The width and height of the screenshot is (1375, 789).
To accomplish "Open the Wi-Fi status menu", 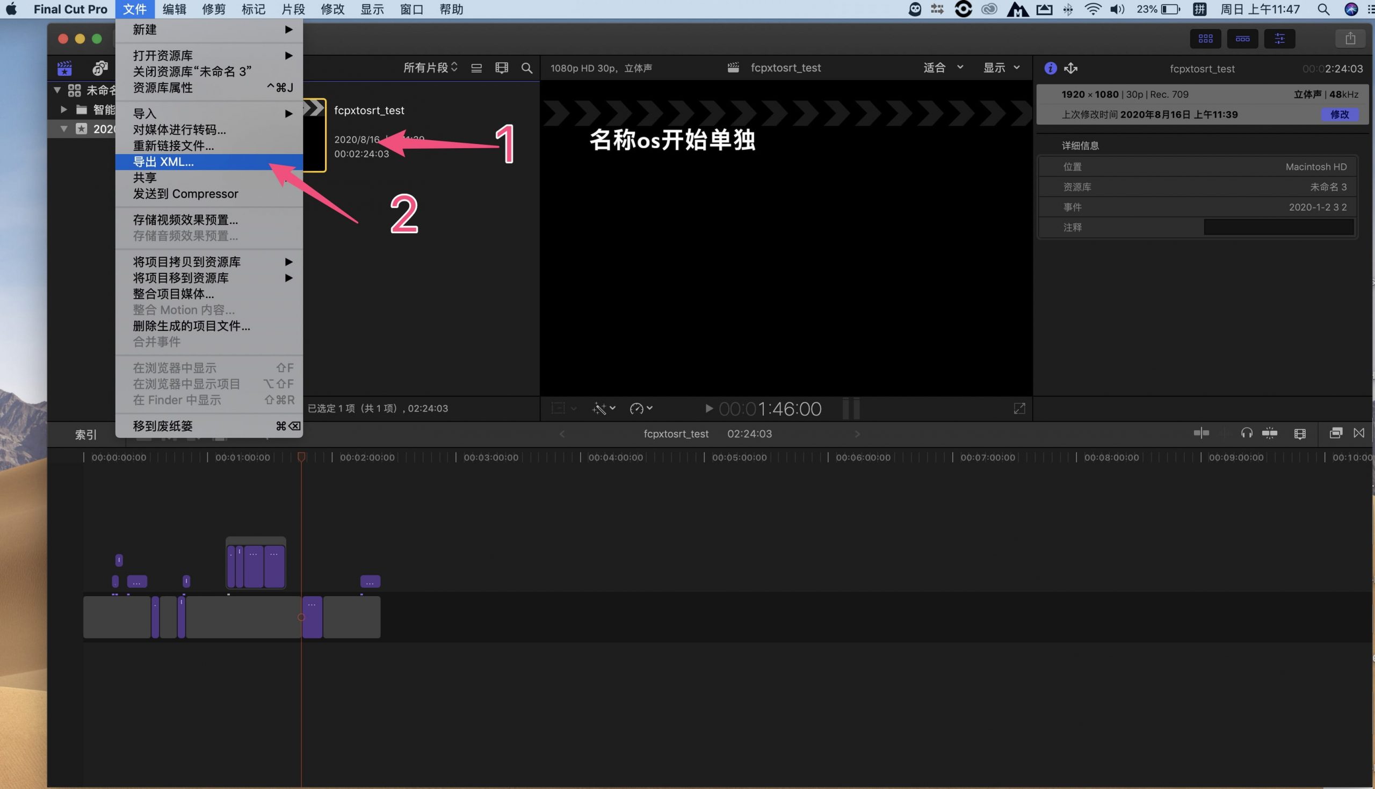I will tap(1093, 9).
